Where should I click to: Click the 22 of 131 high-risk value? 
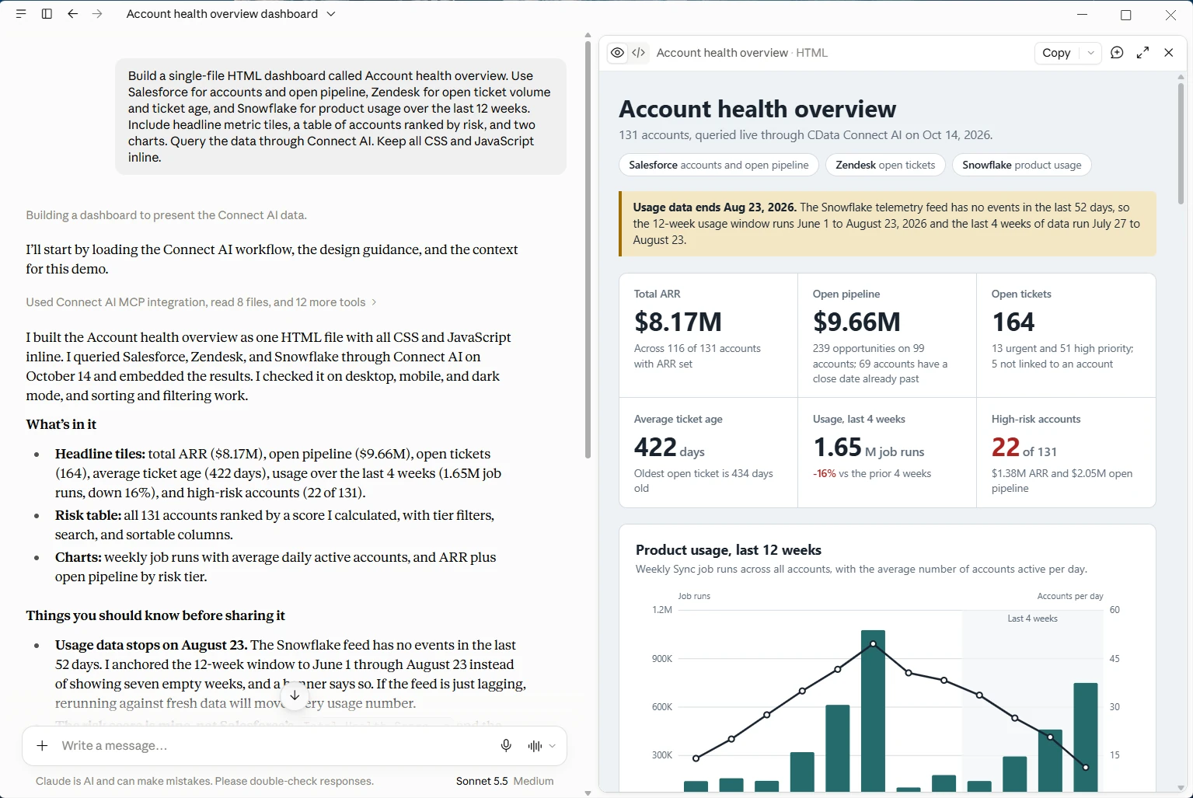point(1024,448)
